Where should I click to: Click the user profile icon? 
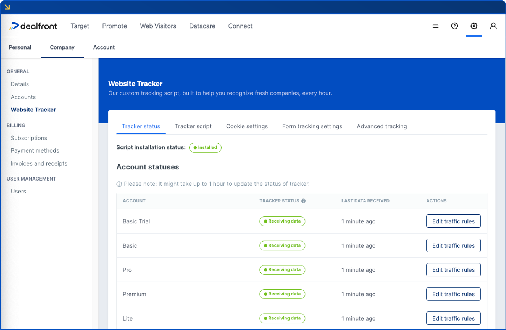click(493, 26)
